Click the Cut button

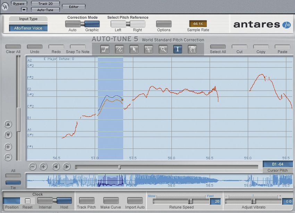tap(239, 47)
